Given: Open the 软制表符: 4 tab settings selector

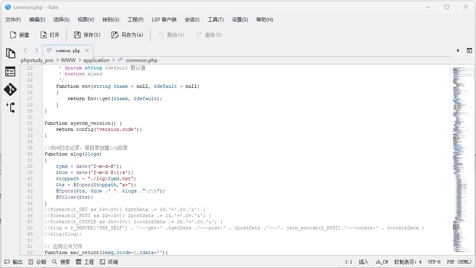Looking at the screenshot, I should [408, 262].
